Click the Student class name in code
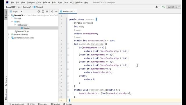The height and width of the screenshot is (105, 186). pos(90,20)
